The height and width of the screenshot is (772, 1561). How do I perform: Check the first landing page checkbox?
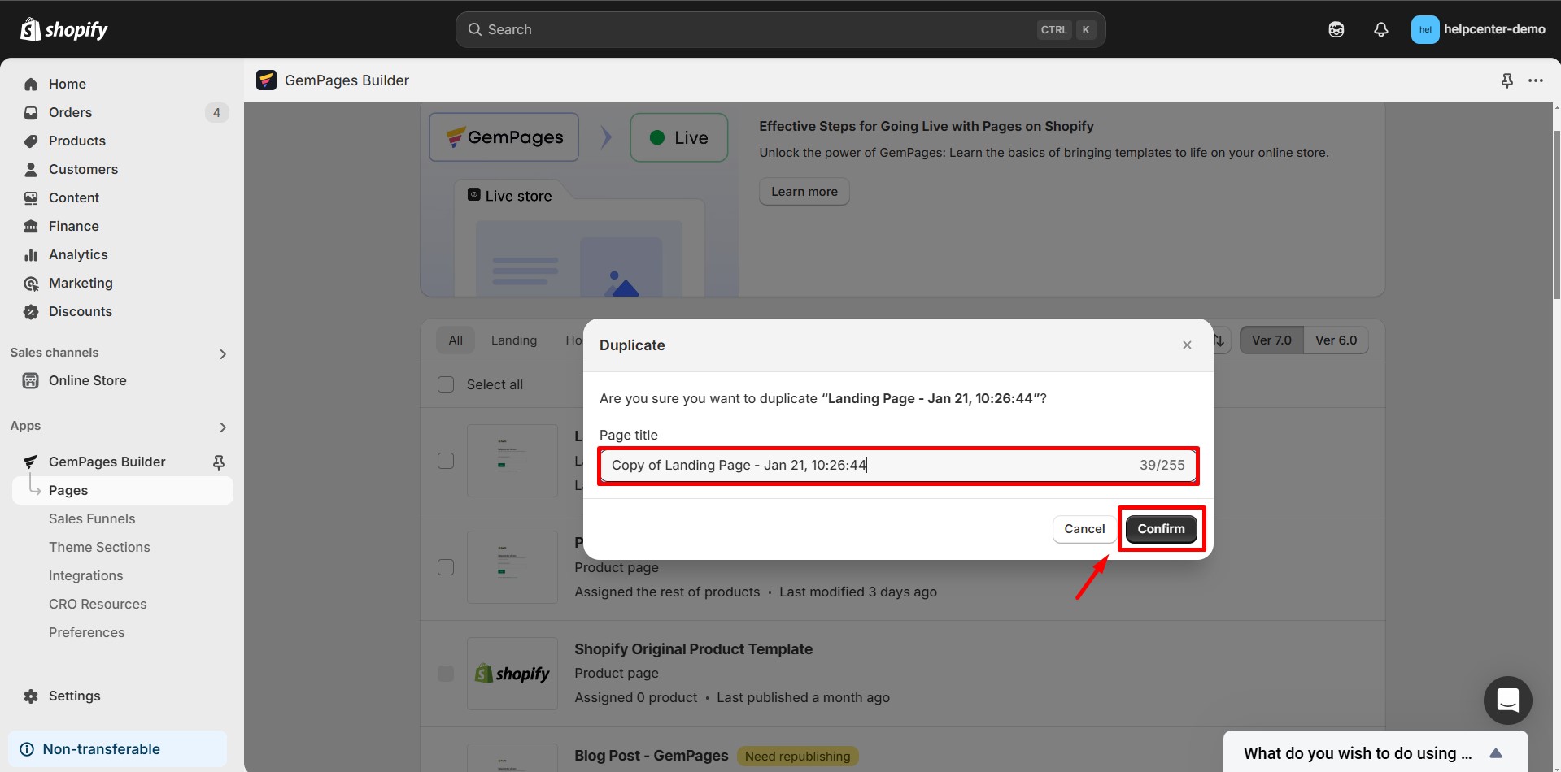tap(446, 461)
